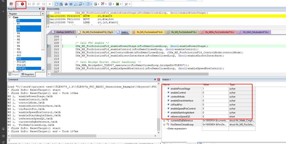Viewport: 286px width, 144px height.
Task: Open the Analysis windows dropdown arrow
Action: point(106,4)
